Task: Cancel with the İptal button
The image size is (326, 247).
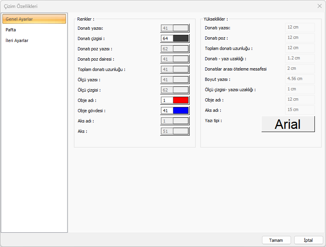Action: 309,240
